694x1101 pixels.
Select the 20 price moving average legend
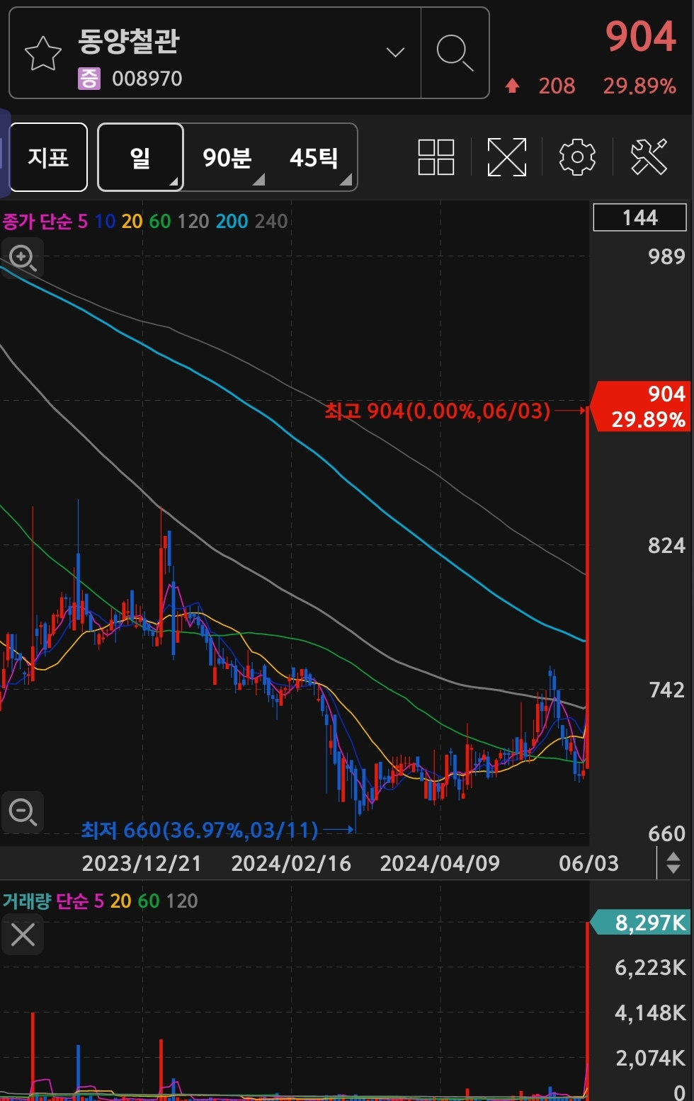[132, 222]
